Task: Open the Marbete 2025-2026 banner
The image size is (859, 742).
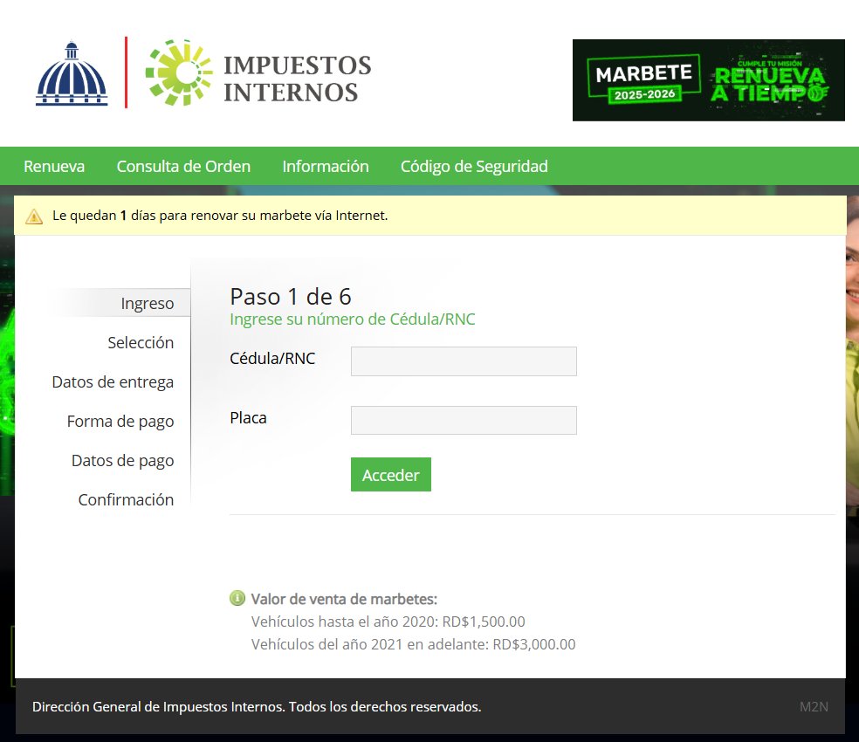Action: click(x=708, y=80)
